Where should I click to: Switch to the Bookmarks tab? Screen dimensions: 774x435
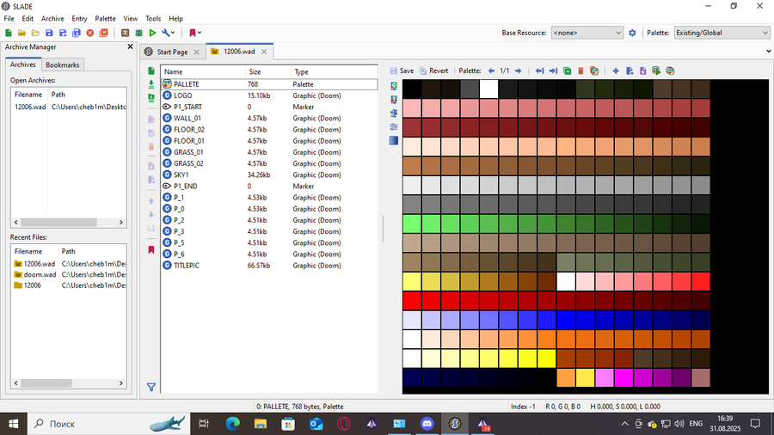click(62, 65)
